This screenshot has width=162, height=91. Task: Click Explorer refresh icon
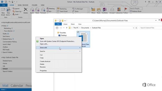tap(136, 28)
